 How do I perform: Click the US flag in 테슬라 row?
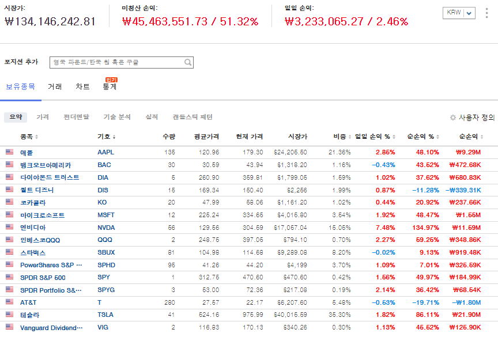coord(10,314)
